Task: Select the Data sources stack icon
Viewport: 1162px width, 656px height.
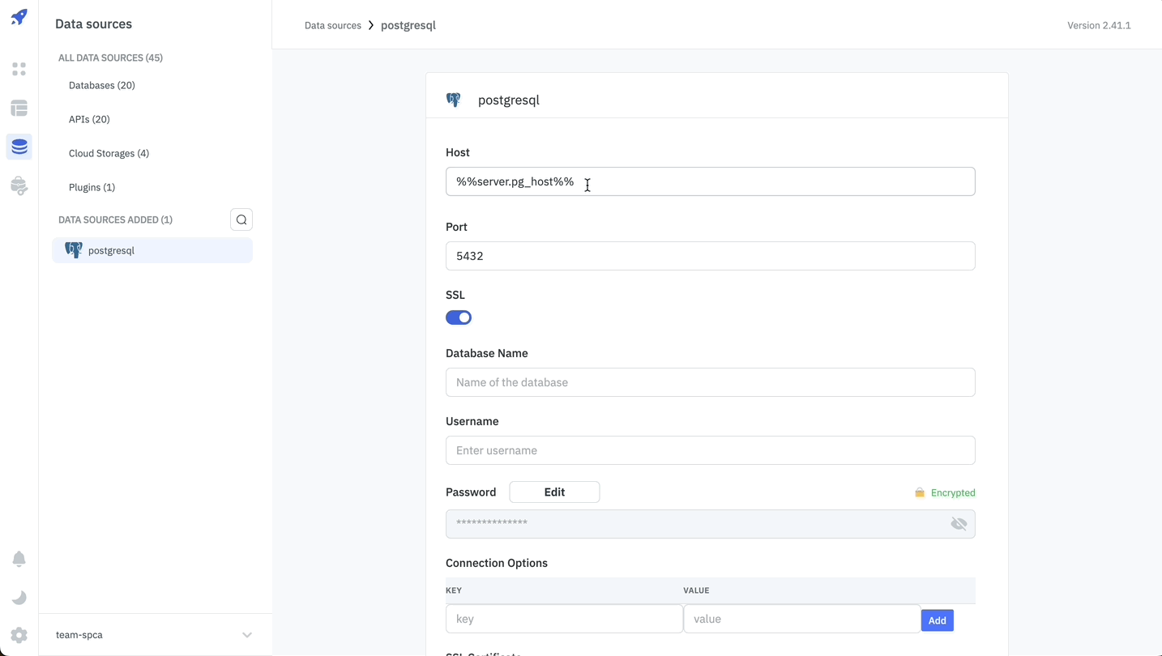Action: click(x=19, y=147)
